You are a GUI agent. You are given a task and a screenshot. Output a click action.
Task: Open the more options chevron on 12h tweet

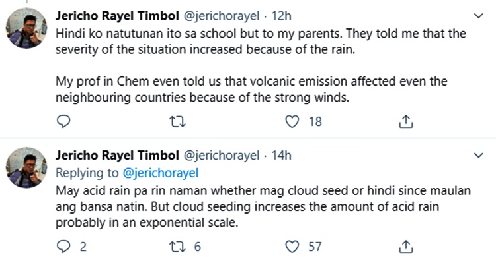coord(479,15)
